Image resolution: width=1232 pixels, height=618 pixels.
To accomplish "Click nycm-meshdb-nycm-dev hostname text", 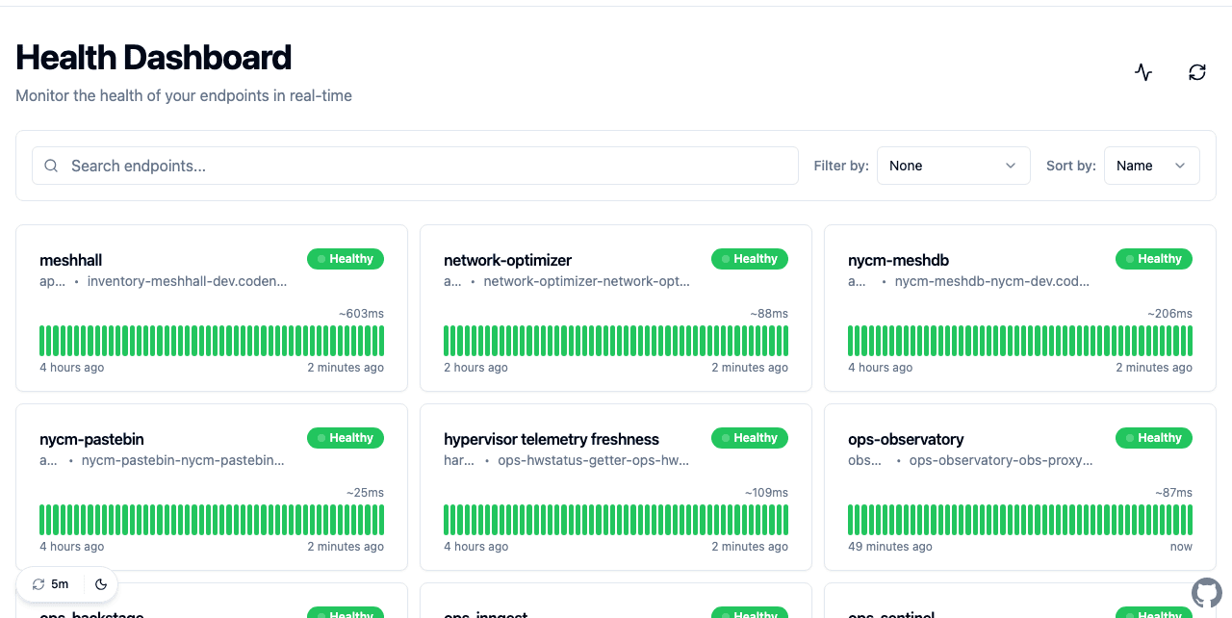I will click(x=992, y=281).
